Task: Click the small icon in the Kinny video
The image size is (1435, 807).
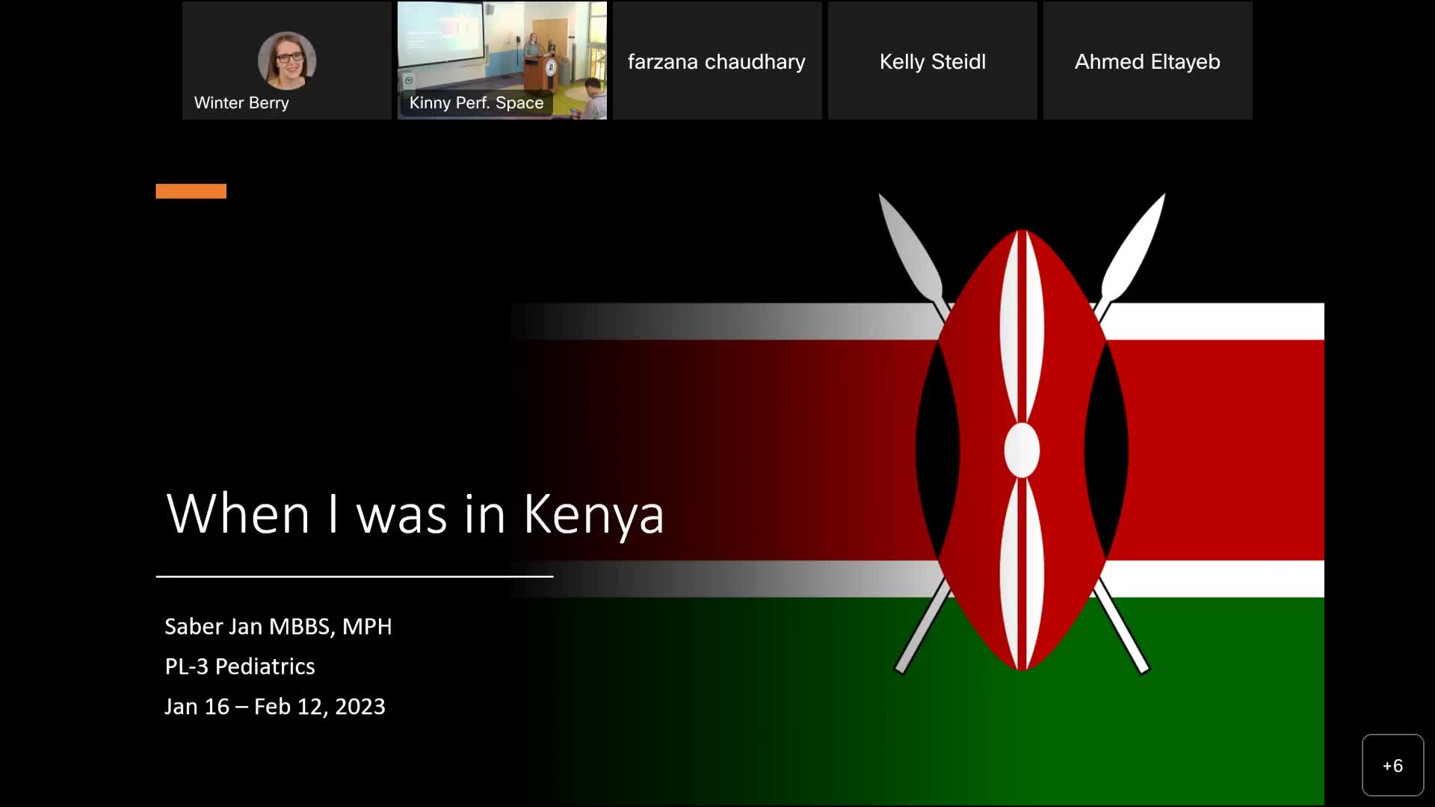Action: [x=408, y=80]
